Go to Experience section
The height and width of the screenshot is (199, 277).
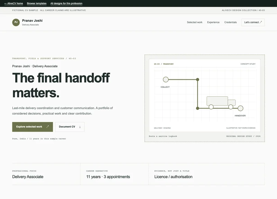[213, 22]
